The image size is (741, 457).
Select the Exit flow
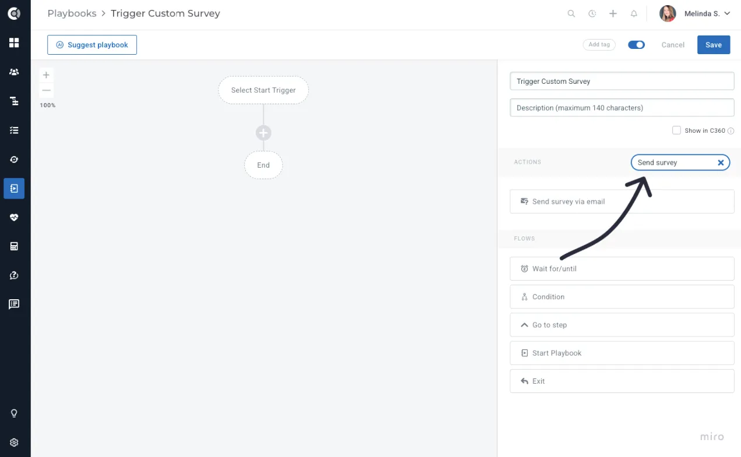[622, 381]
